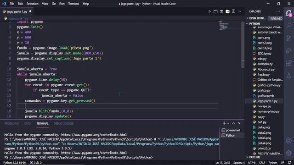
Task: Click Python 3.9.5 64-bit interpreter selector
Action: [15, 163]
